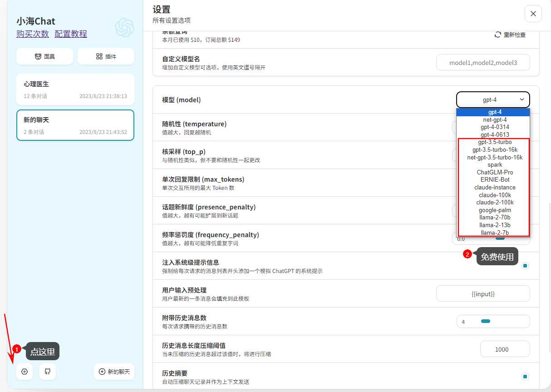Choose claude-100k option
Image resolution: width=551 pixels, height=392 pixels.
(493, 195)
